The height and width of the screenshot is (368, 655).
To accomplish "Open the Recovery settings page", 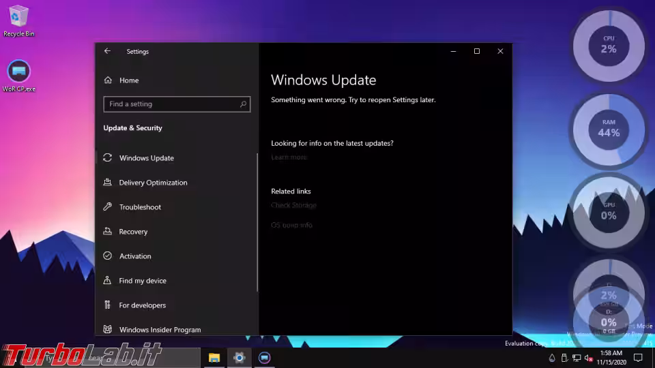I will 133,232.
